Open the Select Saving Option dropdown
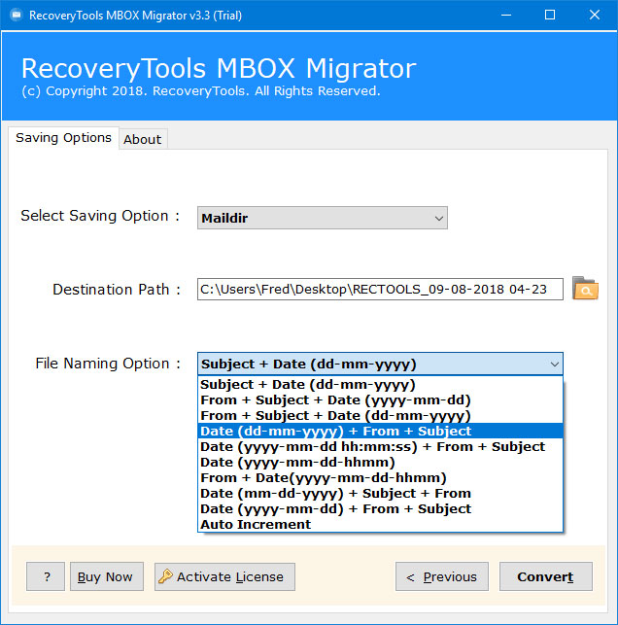This screenshot has height=625, width=618. pyautogui.click(x=322, y=218)
